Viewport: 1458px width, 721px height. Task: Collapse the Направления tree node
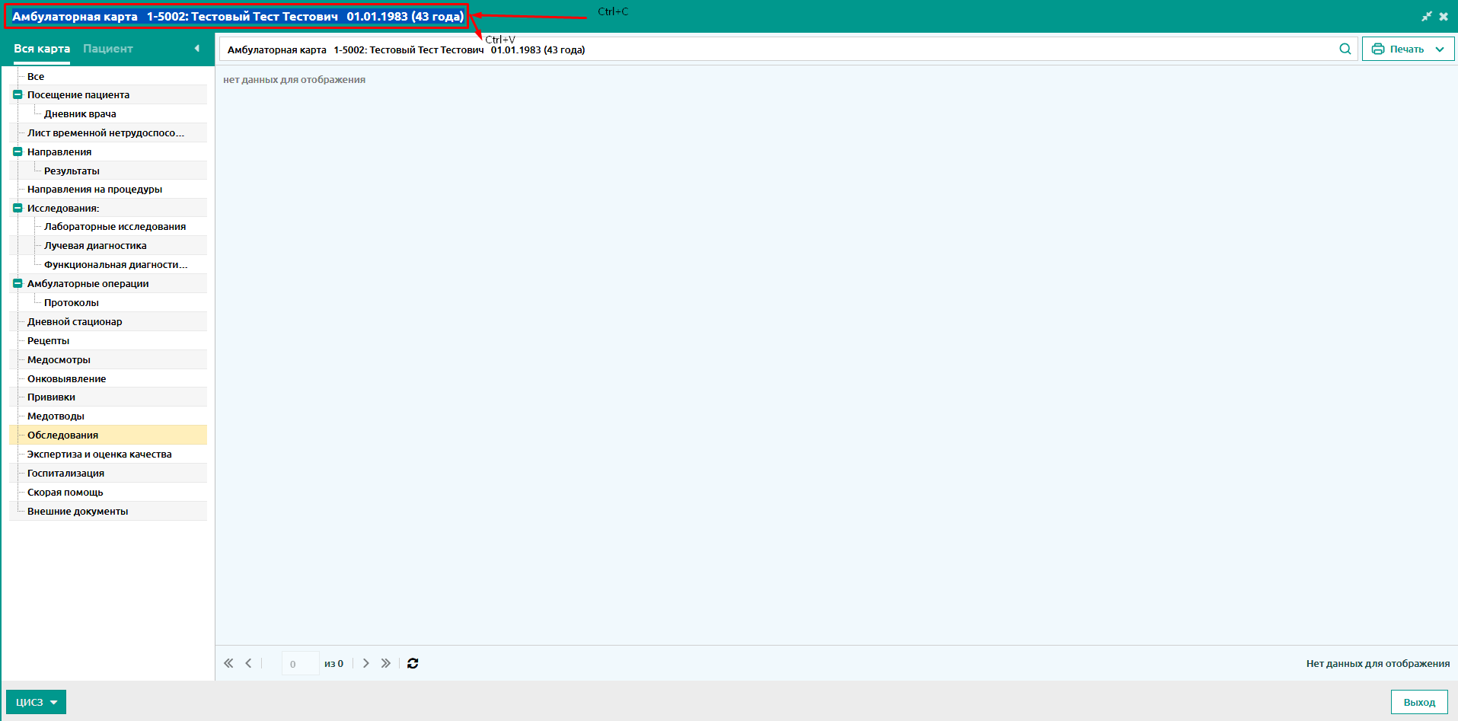click(18, 152)
